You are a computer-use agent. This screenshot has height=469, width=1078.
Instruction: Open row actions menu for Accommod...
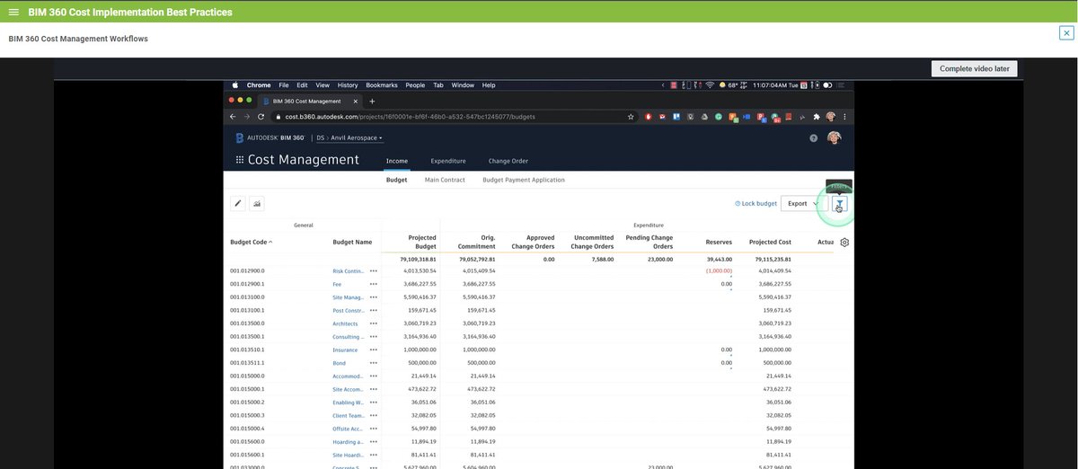pos(373,376)
